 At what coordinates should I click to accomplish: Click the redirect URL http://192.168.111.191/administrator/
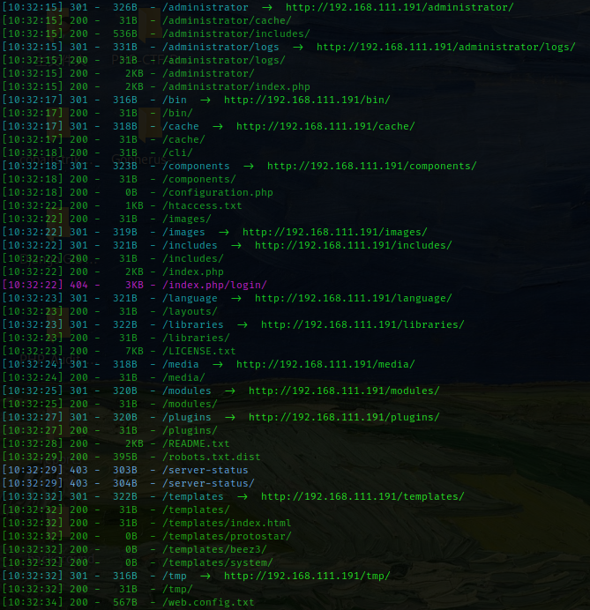point(400,7)
